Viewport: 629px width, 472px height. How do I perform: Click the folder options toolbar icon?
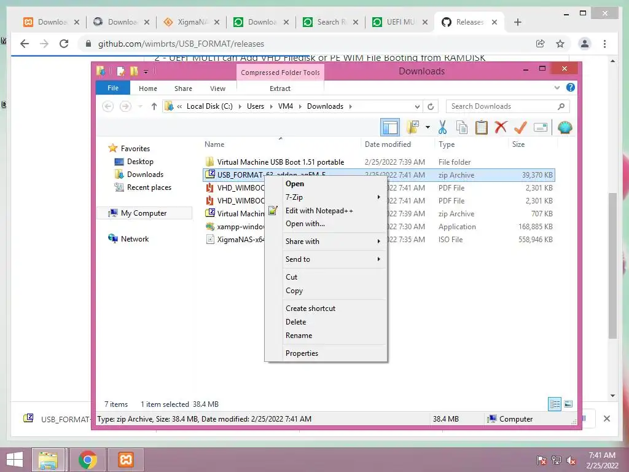click(x=412, y=128)
